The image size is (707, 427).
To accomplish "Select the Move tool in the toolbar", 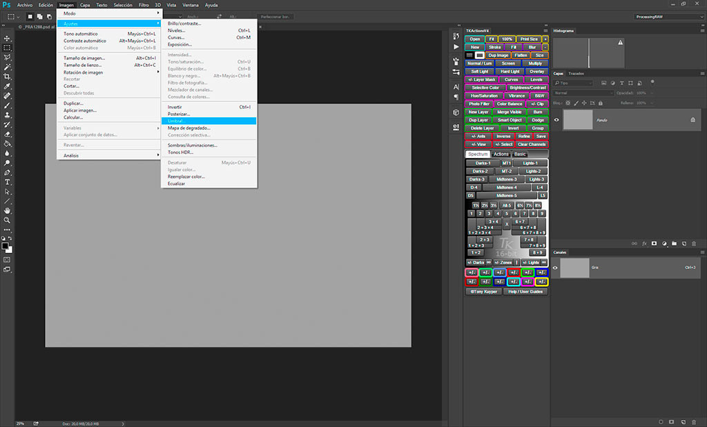I will [x=7, y=38].
